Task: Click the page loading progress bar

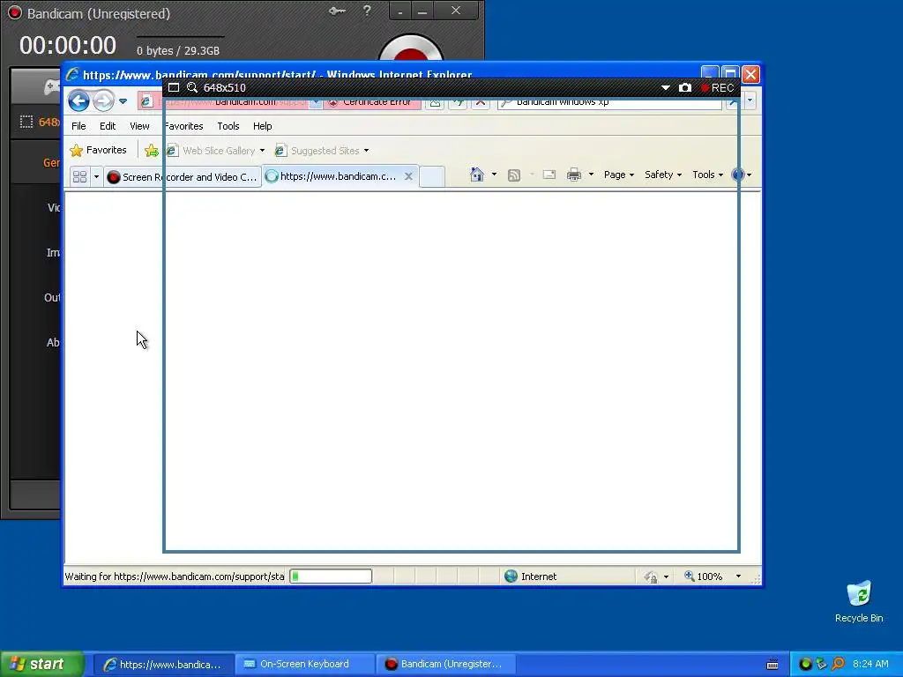Action: (331, 577)
